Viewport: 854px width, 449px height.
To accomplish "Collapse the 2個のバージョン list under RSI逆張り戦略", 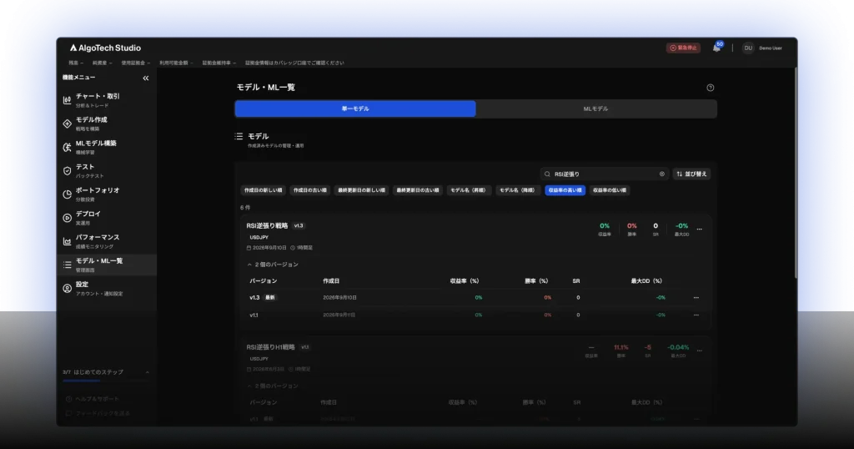I will tap(273, 265).
